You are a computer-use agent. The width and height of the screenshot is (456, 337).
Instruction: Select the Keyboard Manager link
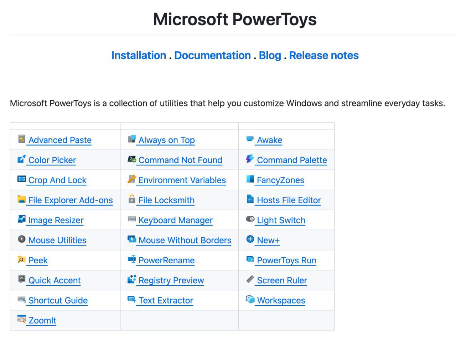pyautogui.click(x=175, y=221)
